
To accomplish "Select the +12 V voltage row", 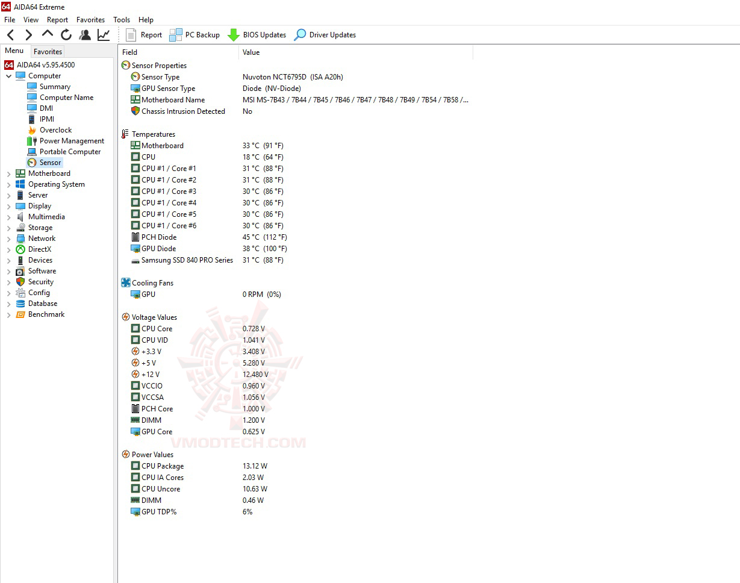I will click(296, 375).
